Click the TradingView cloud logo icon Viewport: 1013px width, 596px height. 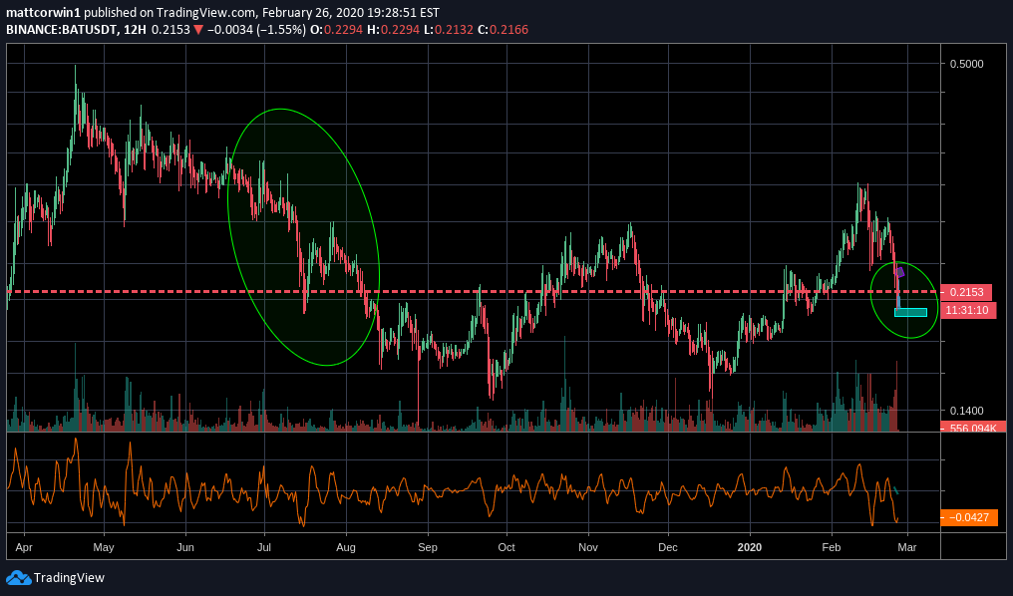(18, 578)
